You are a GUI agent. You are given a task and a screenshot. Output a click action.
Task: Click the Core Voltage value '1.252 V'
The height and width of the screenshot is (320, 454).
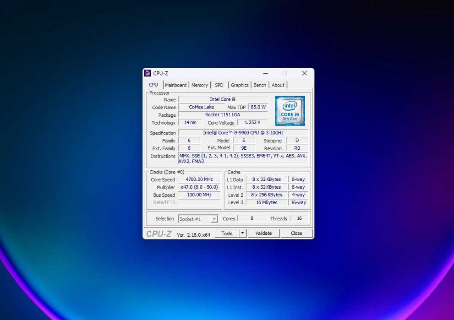coord(252,122)
